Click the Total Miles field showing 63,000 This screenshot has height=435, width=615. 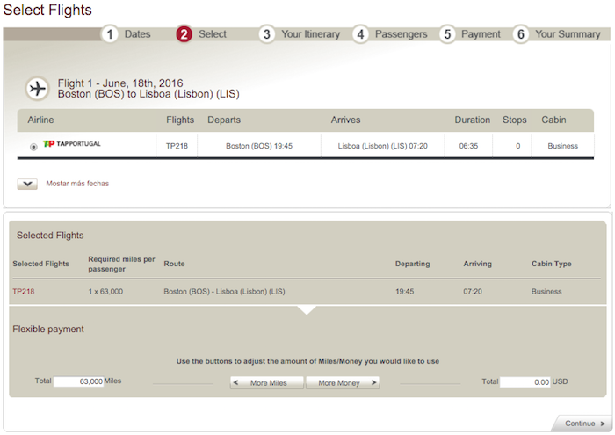[78, 381]
